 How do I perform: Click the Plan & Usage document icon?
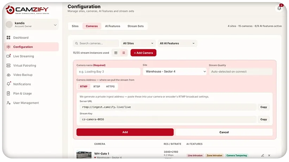pyautogui.click(x=8, y=93)
